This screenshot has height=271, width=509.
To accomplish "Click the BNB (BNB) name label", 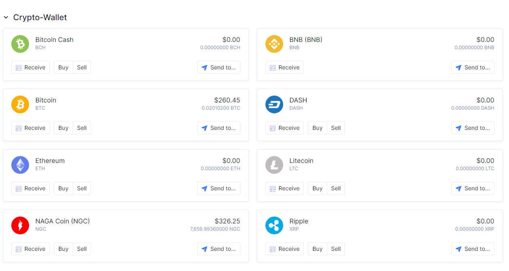I will pyautogui.click(x=306, y=40).
